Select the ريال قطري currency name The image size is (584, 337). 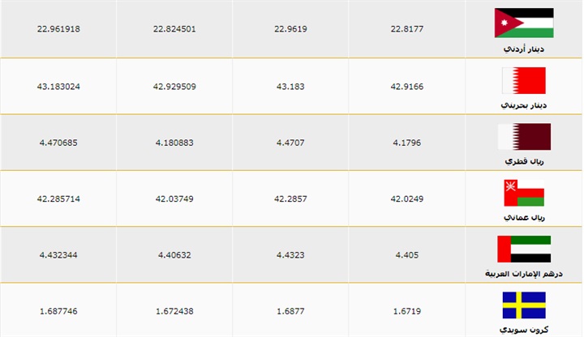523,162
